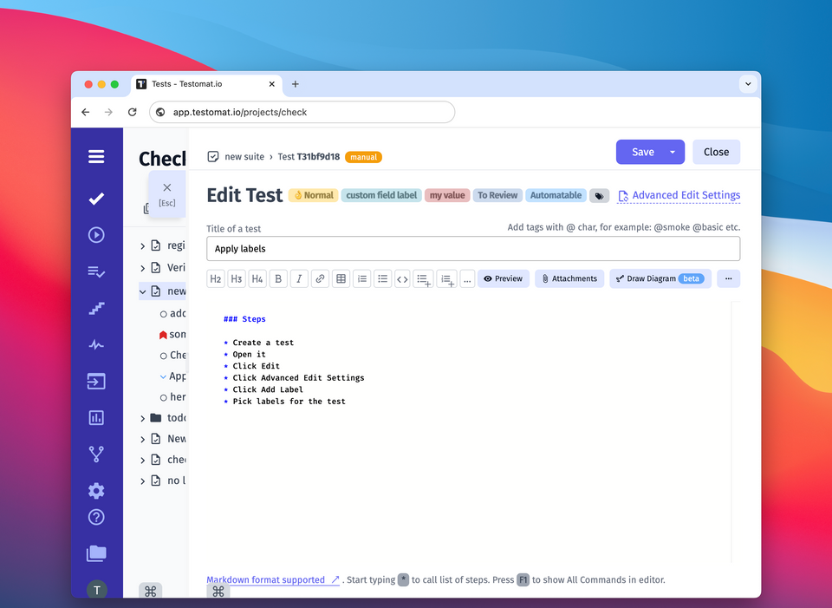
Task: Click the tags icon badge
Action: (599, 196)
